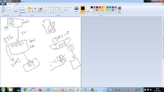Choose the Pentagon shape

pyautogui.click(x=51, y=10)
